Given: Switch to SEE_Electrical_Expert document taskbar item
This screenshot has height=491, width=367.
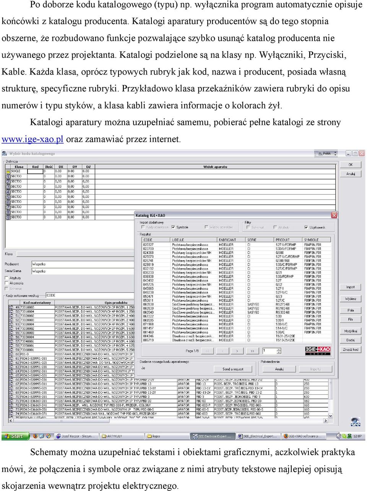Looking at the screenshot, I should pos(258,436).
